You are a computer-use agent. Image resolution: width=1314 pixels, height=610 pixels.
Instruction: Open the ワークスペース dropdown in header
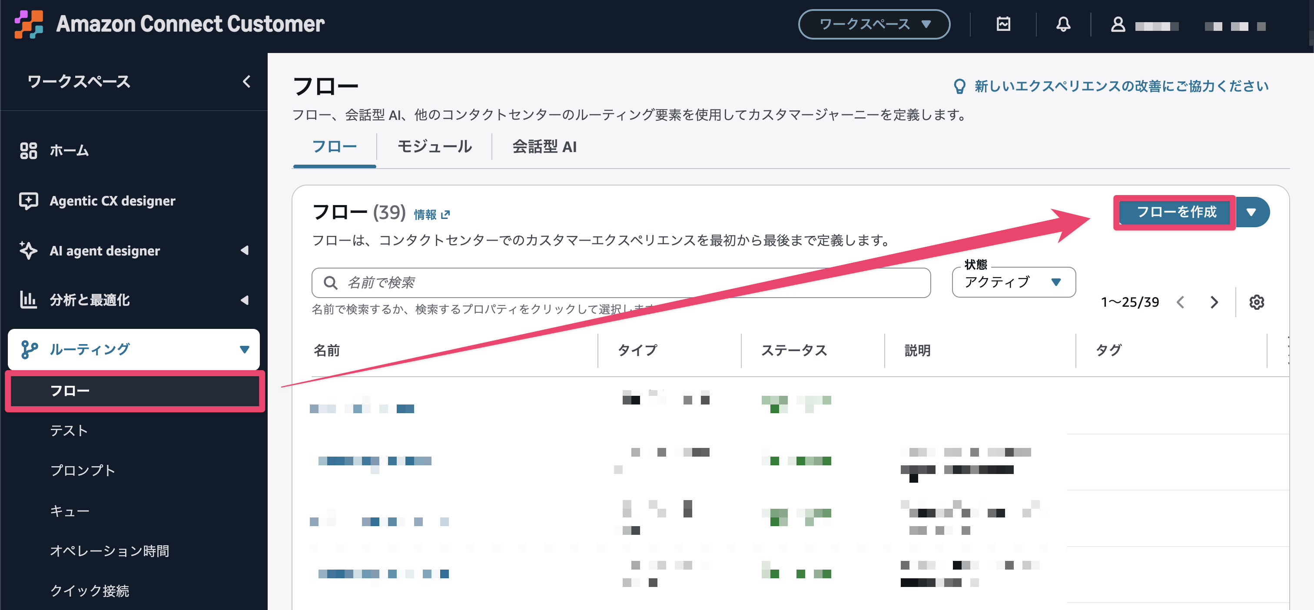coord(874,24)
